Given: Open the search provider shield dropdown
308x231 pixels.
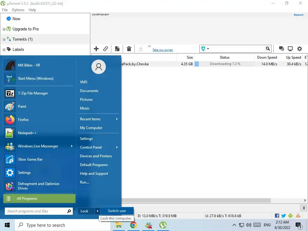Looking at the screenshot, I should pyautogui.click(x=205, y=48).
